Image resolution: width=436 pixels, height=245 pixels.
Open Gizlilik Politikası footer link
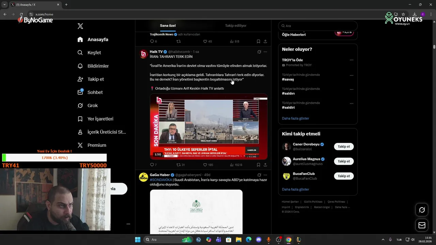[x=313, y=202]
